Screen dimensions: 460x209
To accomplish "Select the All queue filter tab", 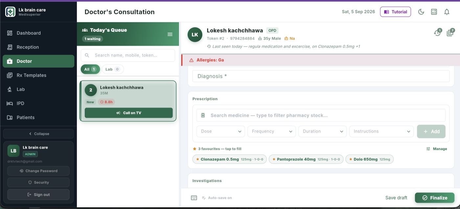I will pyautogui.click(x=90, y=69).
